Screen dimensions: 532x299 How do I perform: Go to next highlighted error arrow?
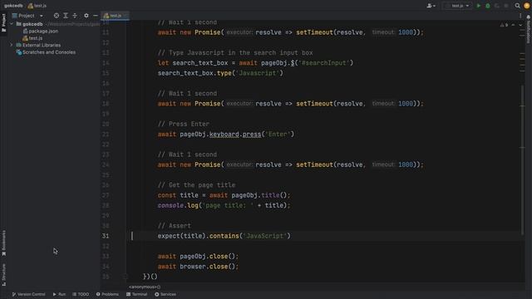point(520,25)
